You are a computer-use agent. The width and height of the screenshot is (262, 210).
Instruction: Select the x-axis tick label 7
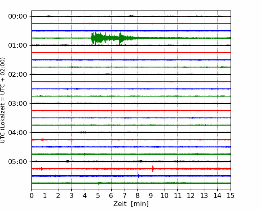[x=125, y=195]
